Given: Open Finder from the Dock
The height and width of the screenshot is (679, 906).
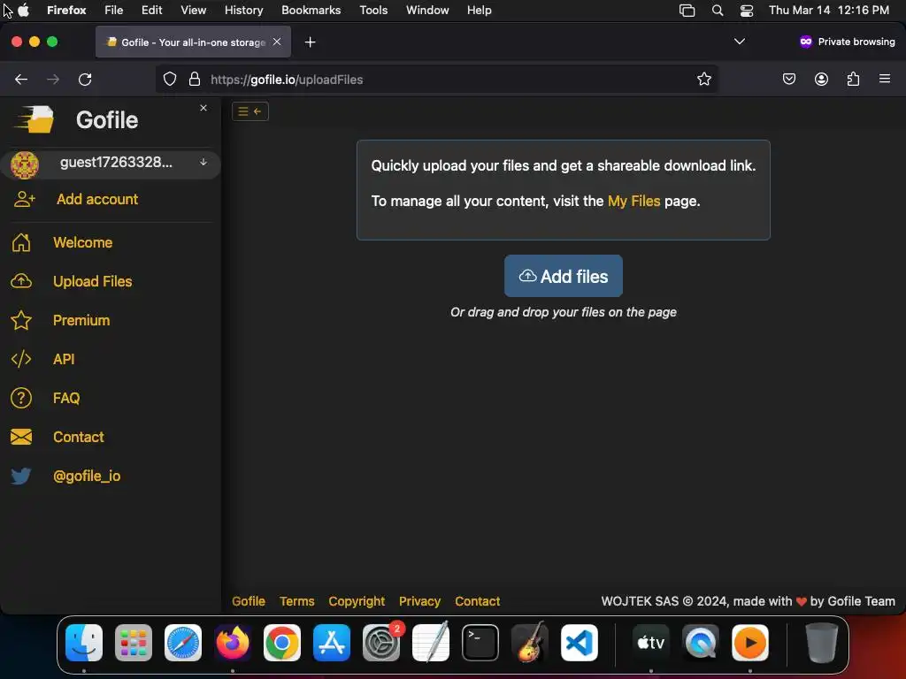Looking at the screenshot, I should click(x=84, y=643).
